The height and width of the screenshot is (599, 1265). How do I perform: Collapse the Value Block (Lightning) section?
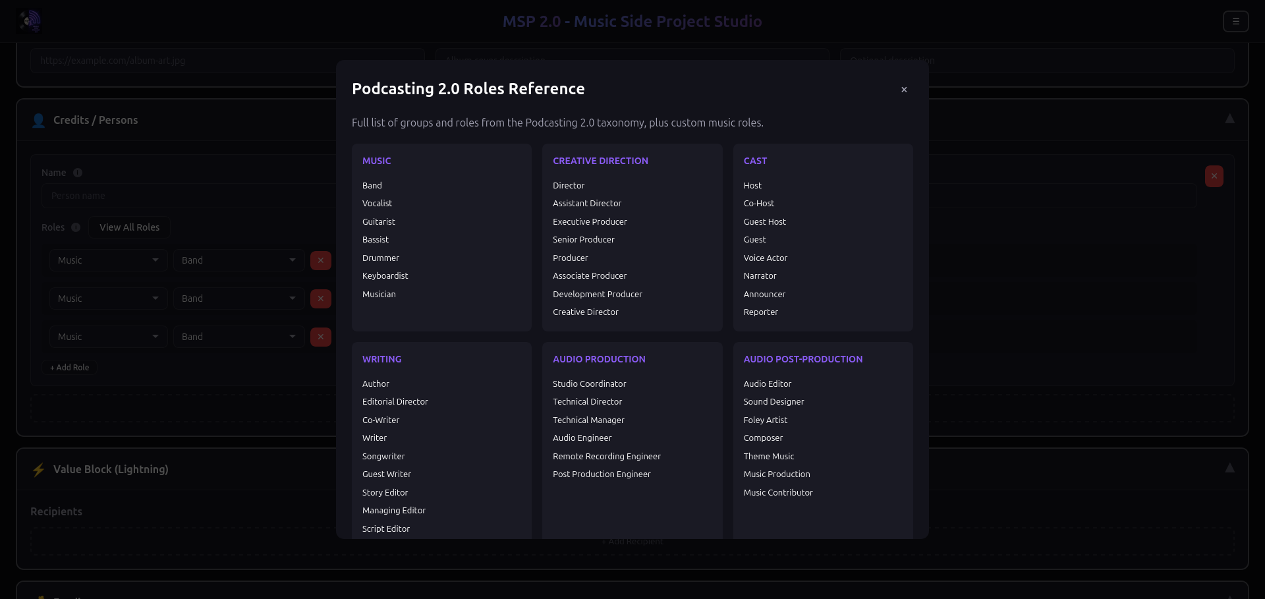1229,469
